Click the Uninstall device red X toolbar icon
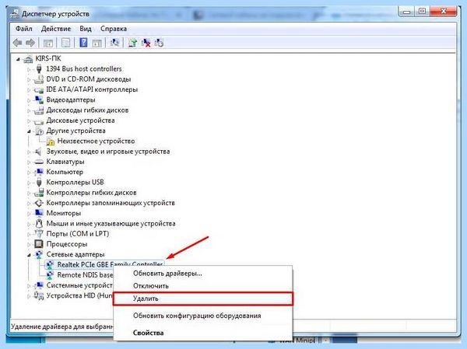Viewport: 467px width, 349px height. coord(146,43)
